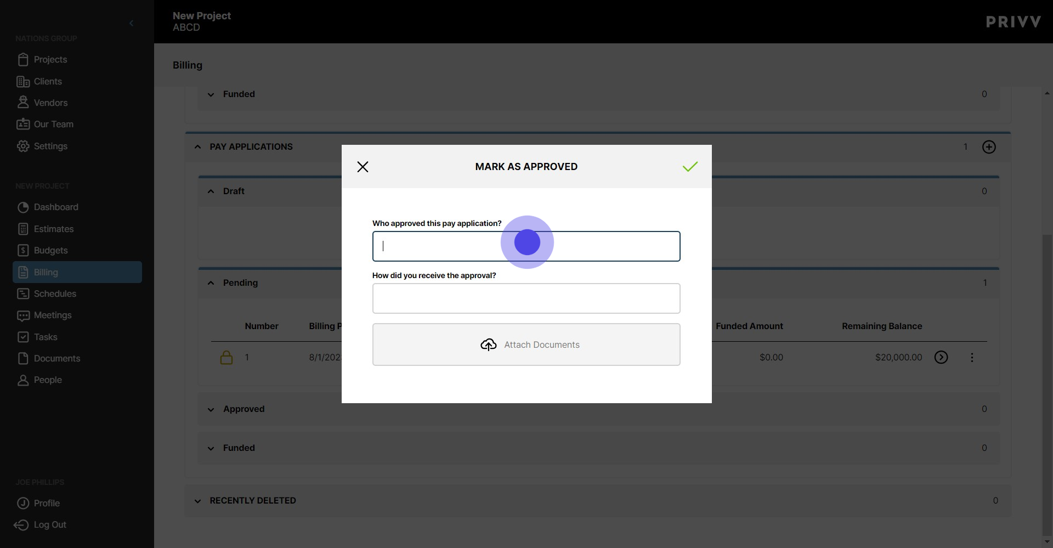Screen dimensions: 1053x548
Task: Click the Dashboard pie chart icon
Action: (x=23, y=207)
